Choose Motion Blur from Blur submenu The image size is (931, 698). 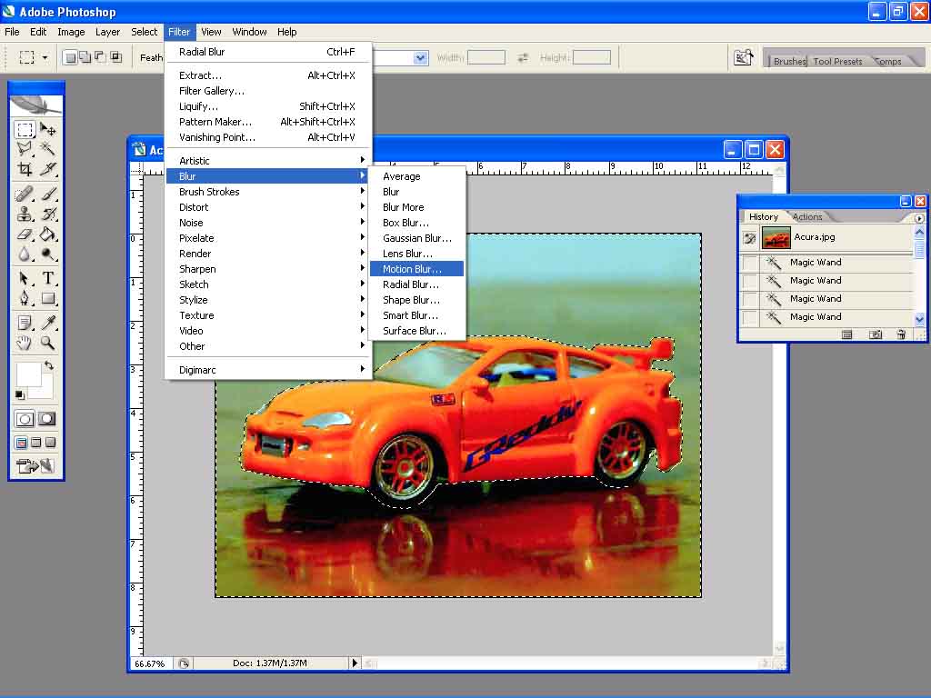(x=416, y=269)
